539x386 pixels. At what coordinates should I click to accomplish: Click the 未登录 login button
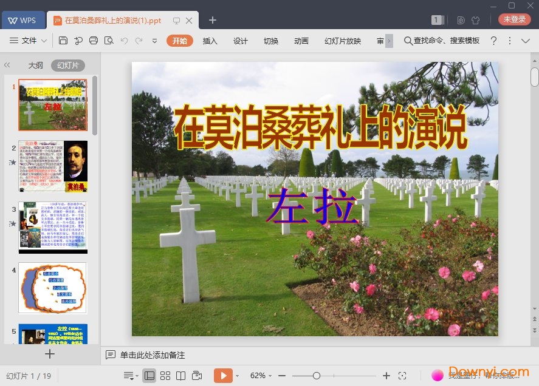click(x=514, y=19)
